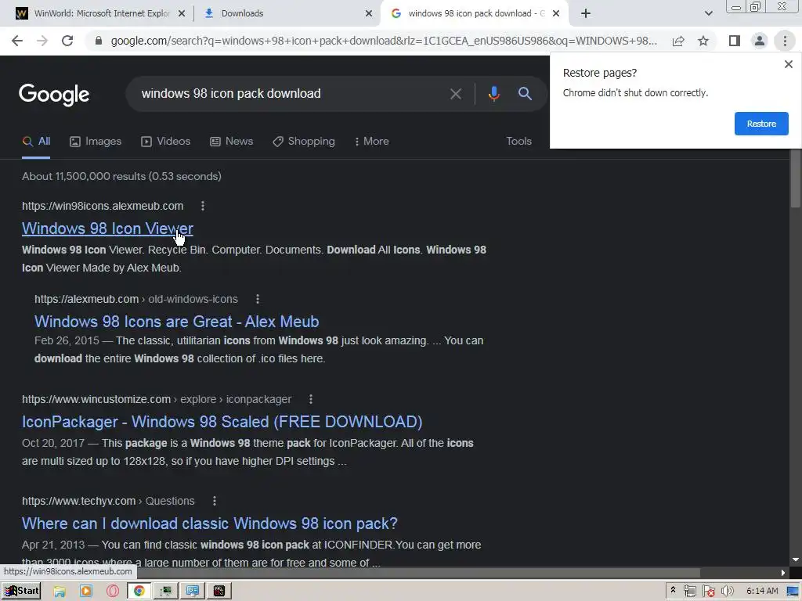Click volume speaker tray icon

pyautogui.click(x=727, y=592)
